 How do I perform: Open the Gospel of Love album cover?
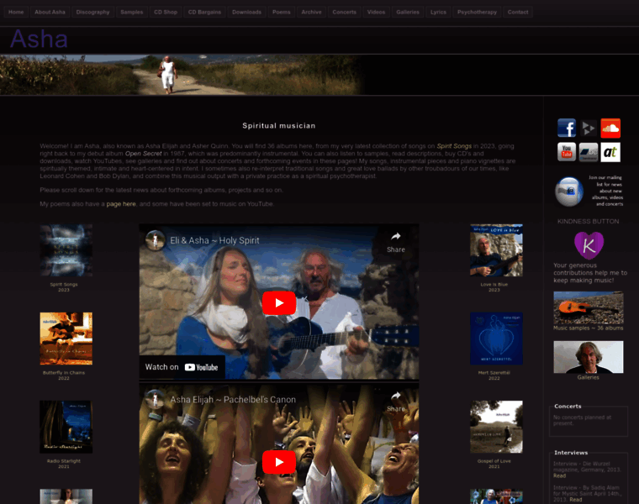pyautogui.click(x=496, y=427)
